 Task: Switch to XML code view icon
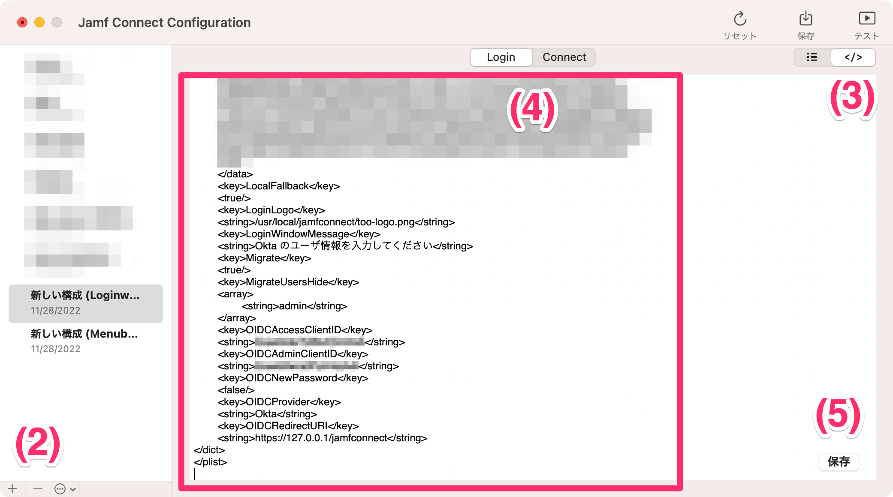click(853, 57)
